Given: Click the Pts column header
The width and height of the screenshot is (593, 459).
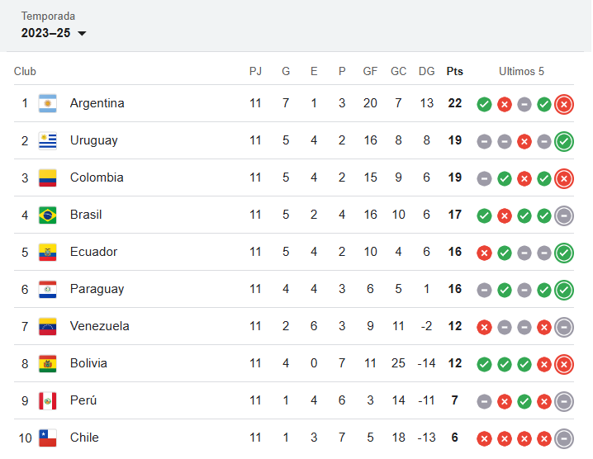Looking at the screenshot, I should [455, 71].
